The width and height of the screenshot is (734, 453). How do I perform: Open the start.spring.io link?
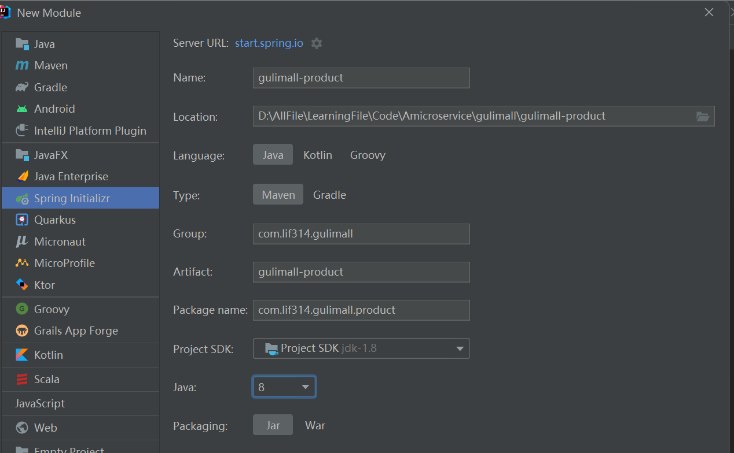(x=269, y=43)
